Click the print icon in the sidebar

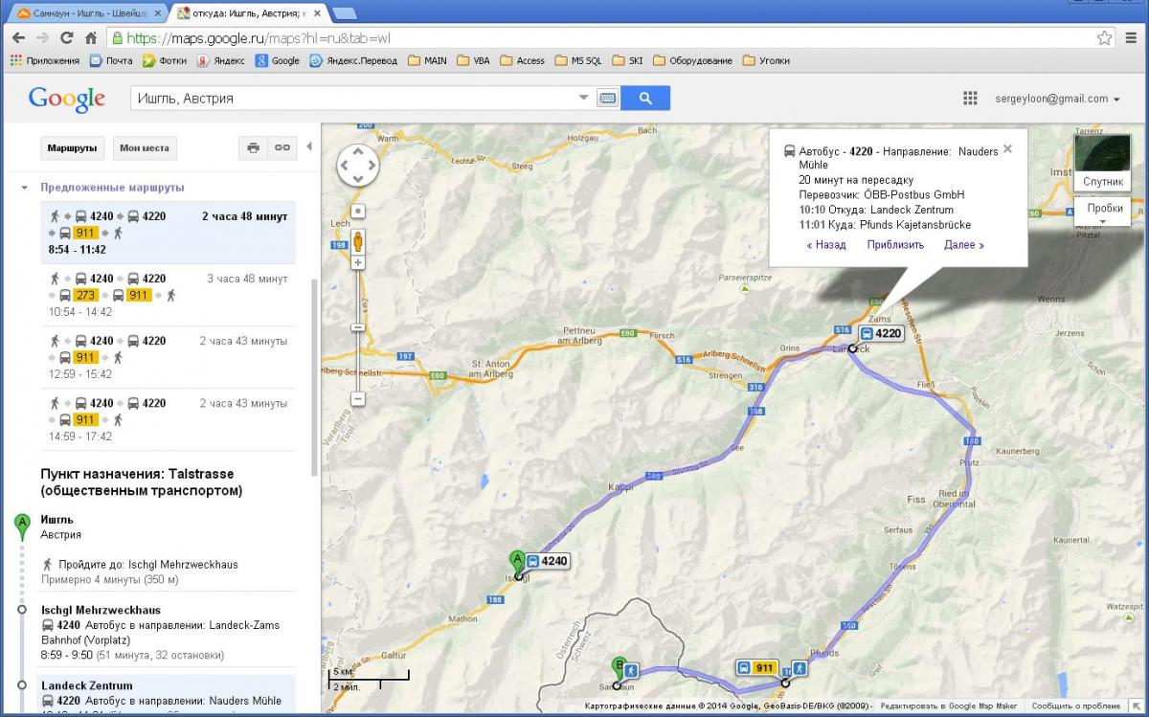click(x=253, y=148)
